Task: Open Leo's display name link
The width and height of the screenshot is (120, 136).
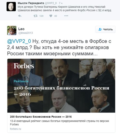Action: point(21,29)
